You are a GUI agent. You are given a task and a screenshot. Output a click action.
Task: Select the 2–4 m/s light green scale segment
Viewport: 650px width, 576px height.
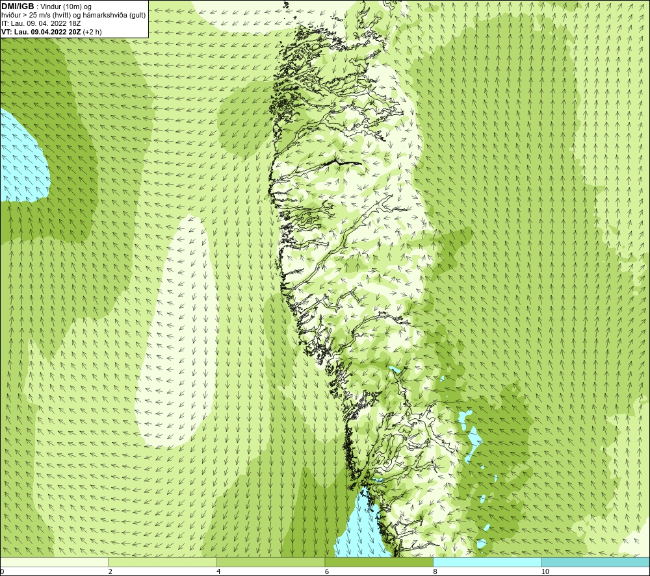click(x=162, y=562)
